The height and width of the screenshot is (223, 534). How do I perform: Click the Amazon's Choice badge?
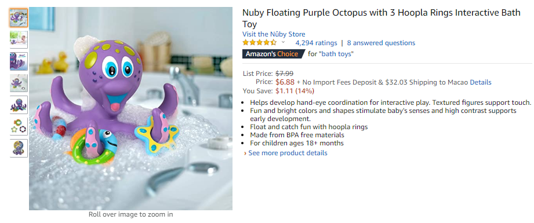coord(273,54)
